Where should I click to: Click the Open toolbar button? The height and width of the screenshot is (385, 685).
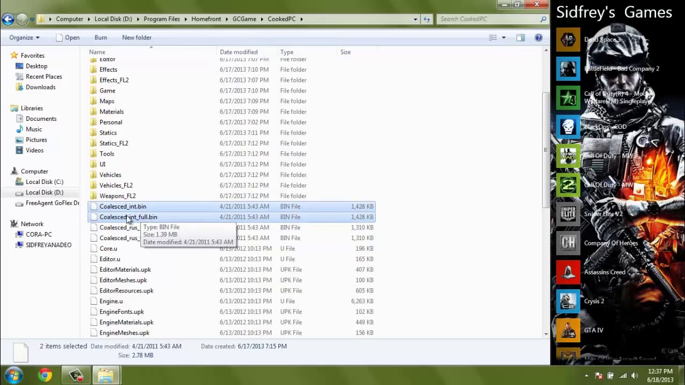tap(68, 37)
